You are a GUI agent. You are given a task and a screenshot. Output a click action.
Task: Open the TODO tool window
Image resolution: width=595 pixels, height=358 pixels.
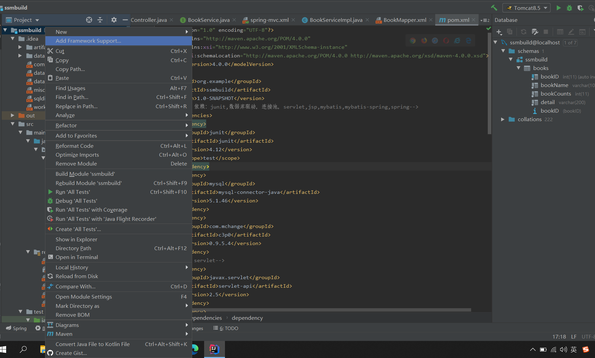pos(226,328)
